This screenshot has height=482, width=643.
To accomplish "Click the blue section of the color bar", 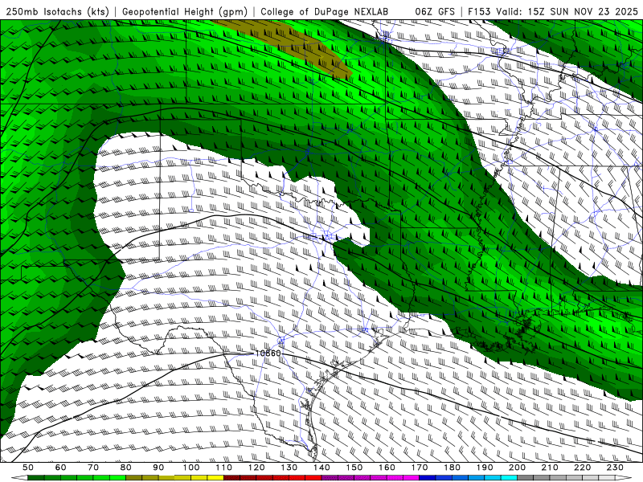I will 468,478.
